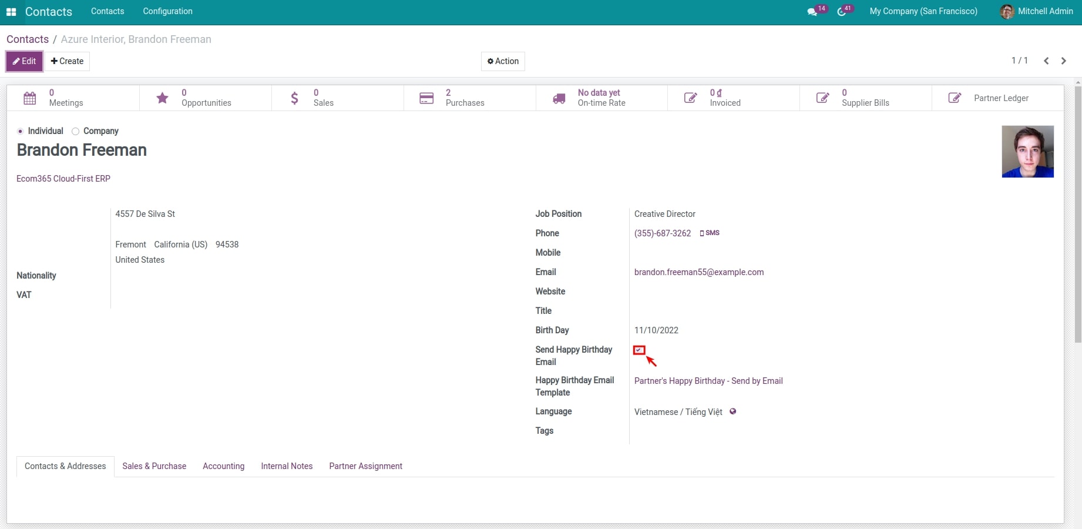Click the globe icon next to Vietnamese language
The height and width of the screenshot is (529, 1082).
[732, 411]
